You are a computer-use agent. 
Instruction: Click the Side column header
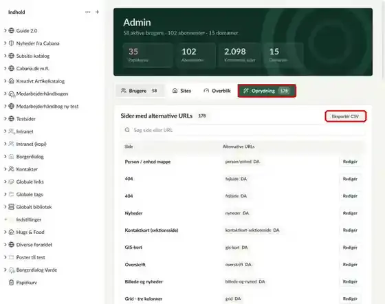pos(129,146)
